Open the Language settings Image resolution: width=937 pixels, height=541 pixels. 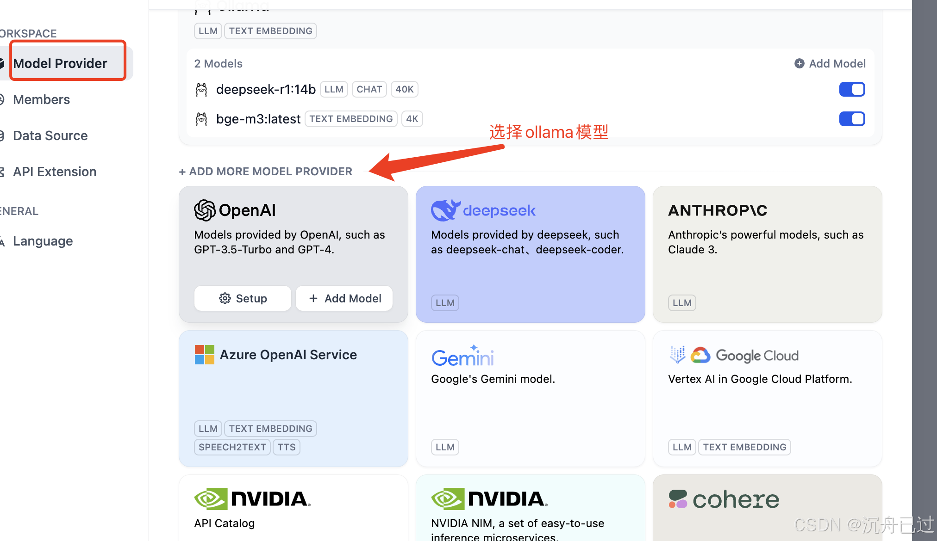(x=43, y=241)
